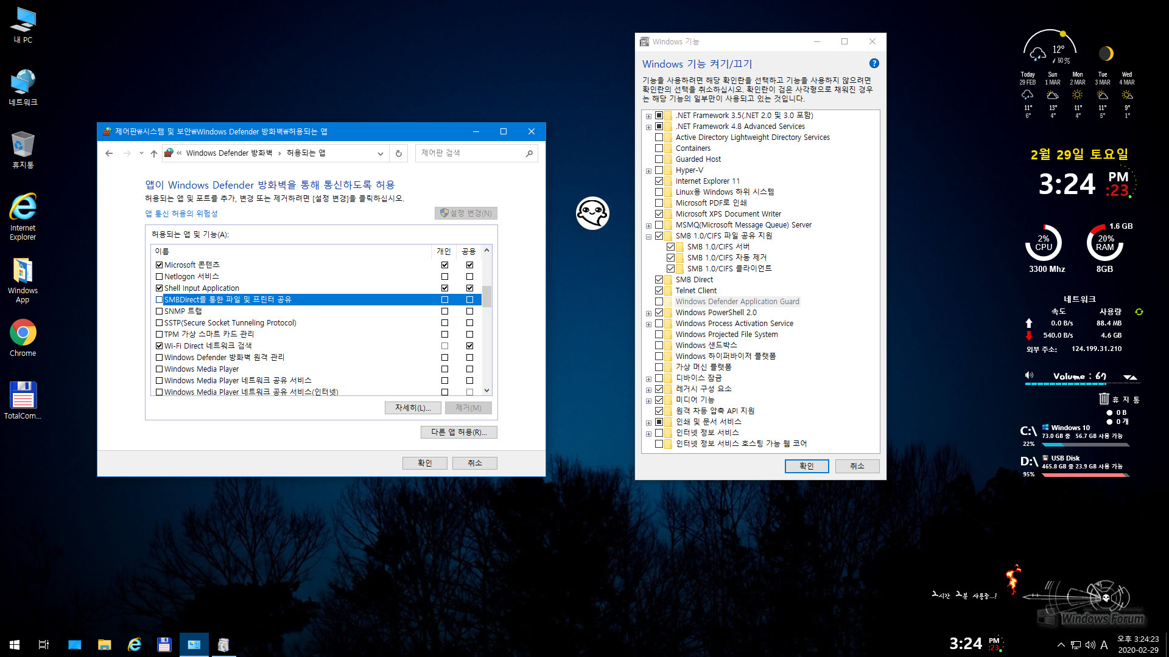The height and width of the screenshot is (657, 1169).
Task: Check the Windows 샌드박스 feature box
Action: click(x=659, y=346)
